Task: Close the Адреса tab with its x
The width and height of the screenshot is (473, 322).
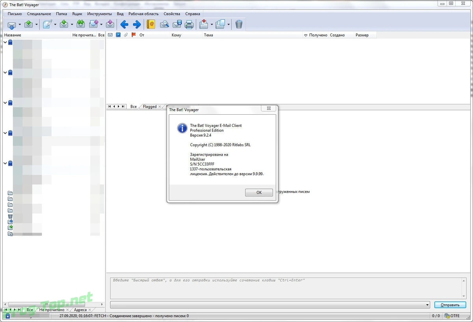Action: (x=90, y=310)
